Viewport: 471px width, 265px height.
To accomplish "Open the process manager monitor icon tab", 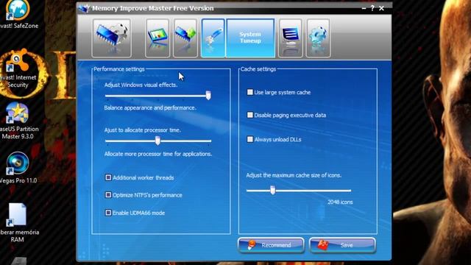I will point(290,38).
